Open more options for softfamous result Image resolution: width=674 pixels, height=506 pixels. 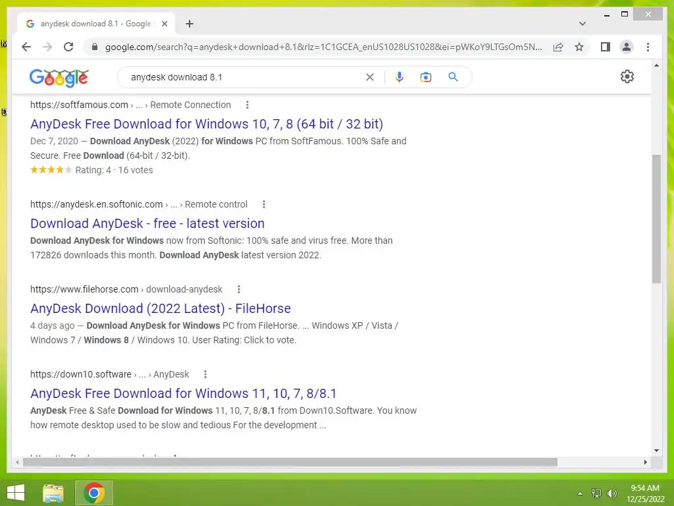tap(247, 105)
